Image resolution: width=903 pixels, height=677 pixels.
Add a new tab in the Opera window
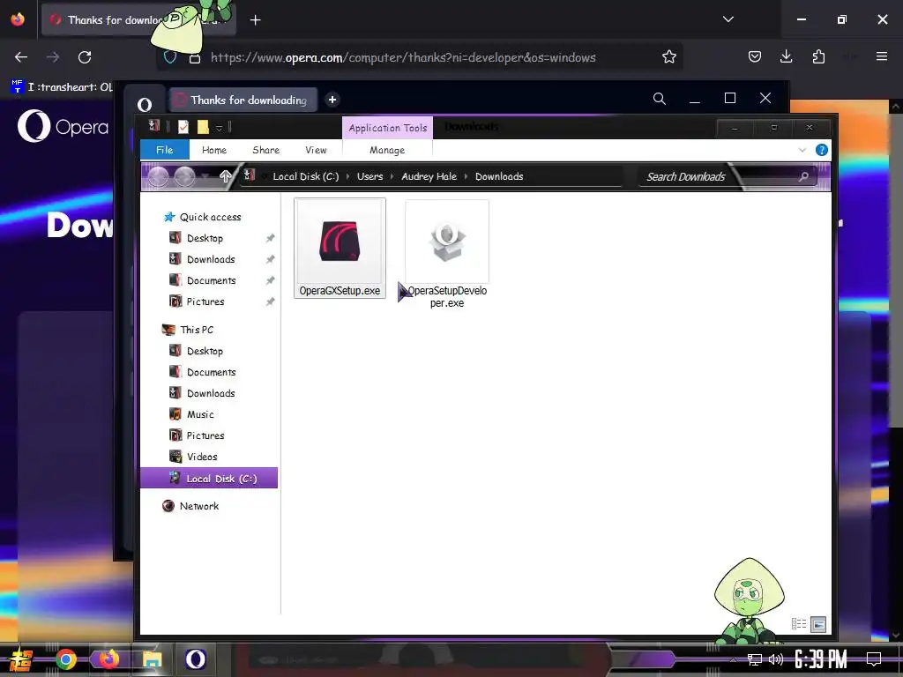(332, 100)
